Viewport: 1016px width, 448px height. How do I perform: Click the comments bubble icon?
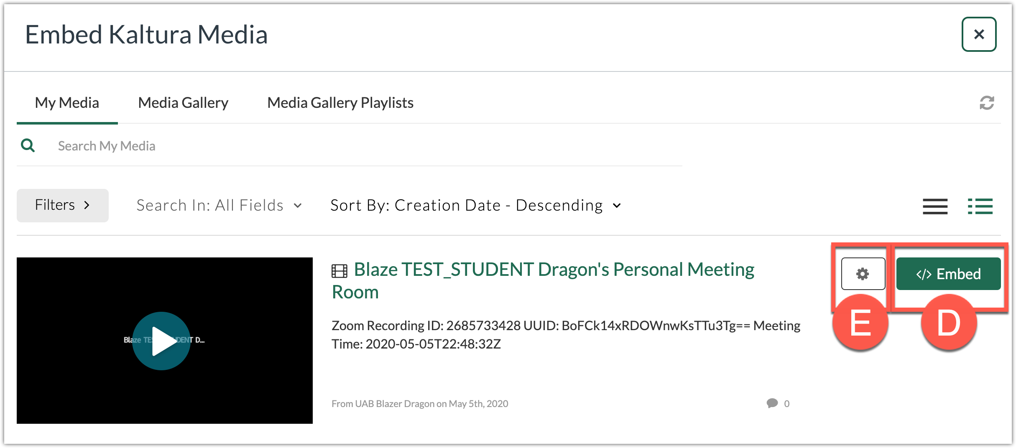(x=772, y=403)
